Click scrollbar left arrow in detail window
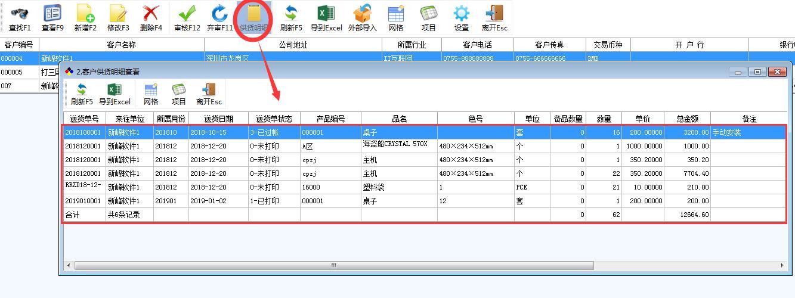 tap(69, 265)
